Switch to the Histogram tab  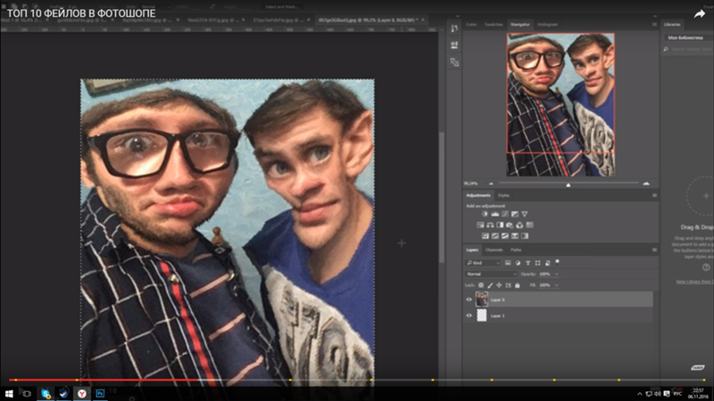click(547, 25)
